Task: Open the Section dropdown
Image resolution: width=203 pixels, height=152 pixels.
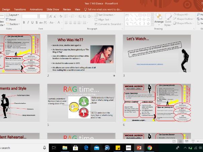Action: pos(13,24)
